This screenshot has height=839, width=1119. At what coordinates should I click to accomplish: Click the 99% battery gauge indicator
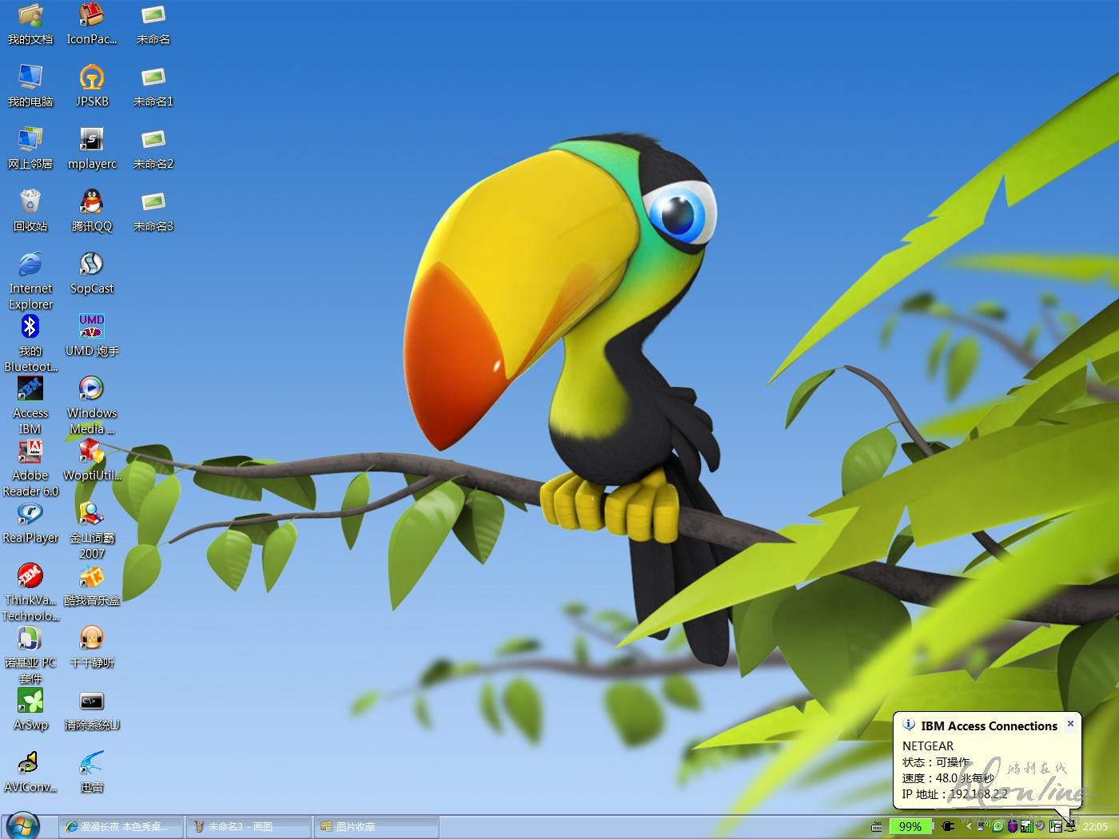910,826
